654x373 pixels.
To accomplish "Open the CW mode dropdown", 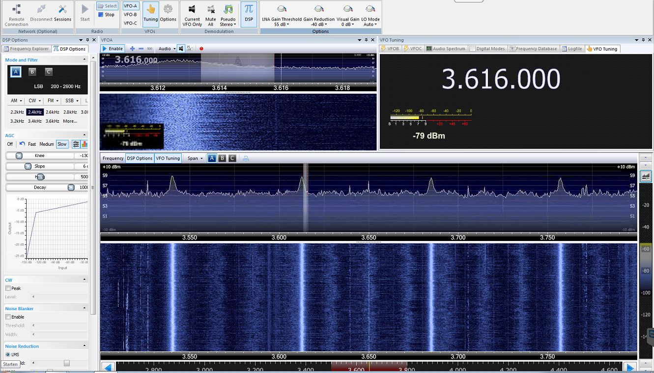I will click(34, 101).
